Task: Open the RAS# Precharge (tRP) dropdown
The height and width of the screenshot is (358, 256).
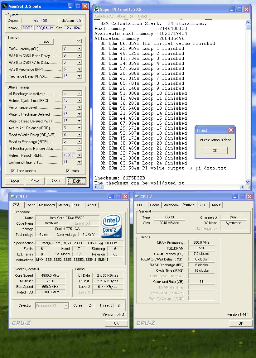Action: (79, 69)
